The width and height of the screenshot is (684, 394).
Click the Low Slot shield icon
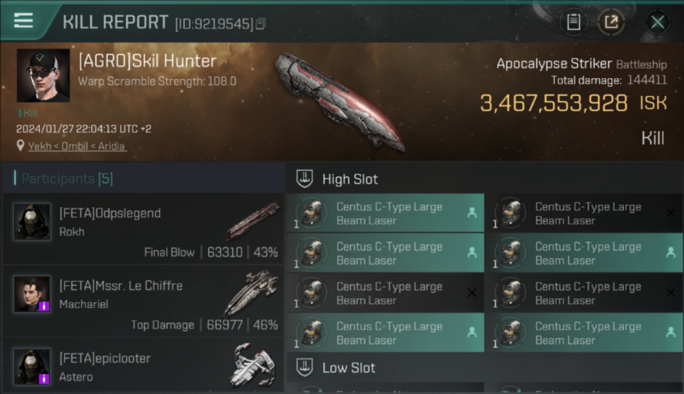305,367
